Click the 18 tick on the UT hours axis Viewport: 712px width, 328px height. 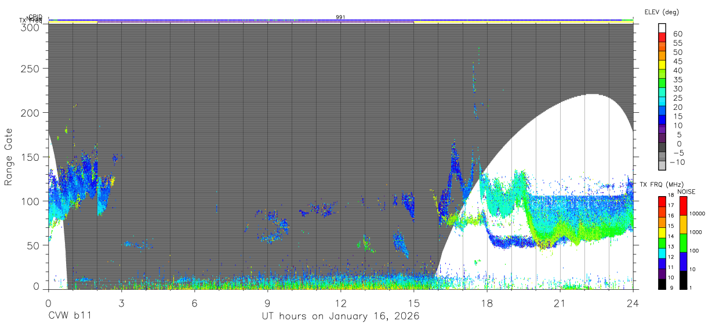pyautogui.click(x=487, y=303)
